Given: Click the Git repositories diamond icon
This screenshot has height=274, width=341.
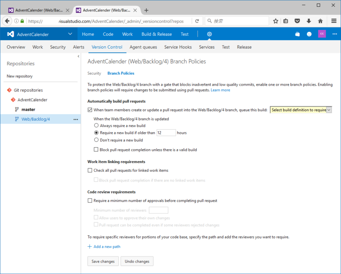Looking at the screenshot, I should click(9, 90).
